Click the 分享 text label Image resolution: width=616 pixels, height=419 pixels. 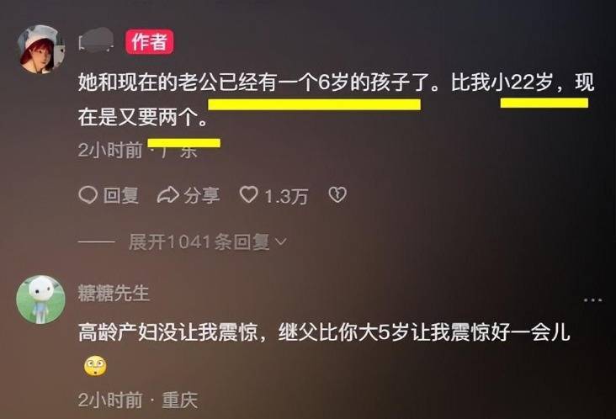pos(202,195)
